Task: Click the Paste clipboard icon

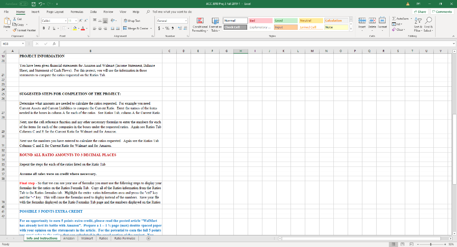Action: (7, 21)
